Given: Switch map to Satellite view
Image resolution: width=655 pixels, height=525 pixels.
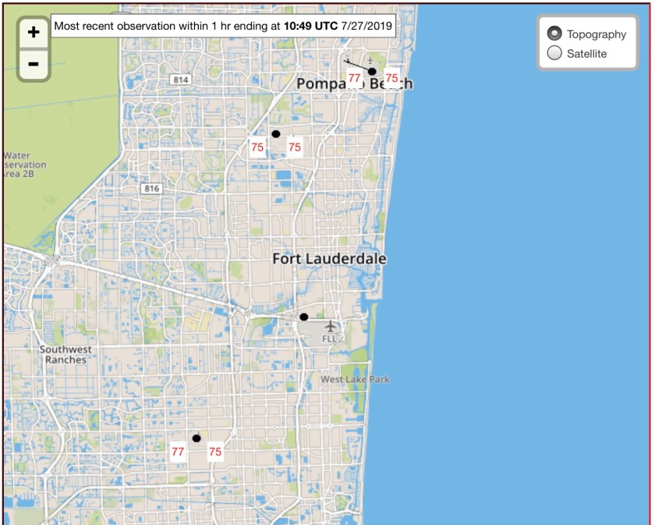Looking at the screenshot, I should [x=554, y=53].
